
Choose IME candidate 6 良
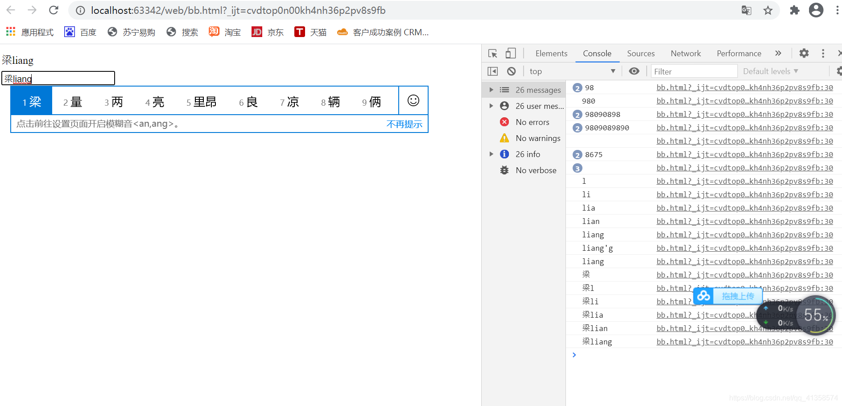[x=248, y=102]
